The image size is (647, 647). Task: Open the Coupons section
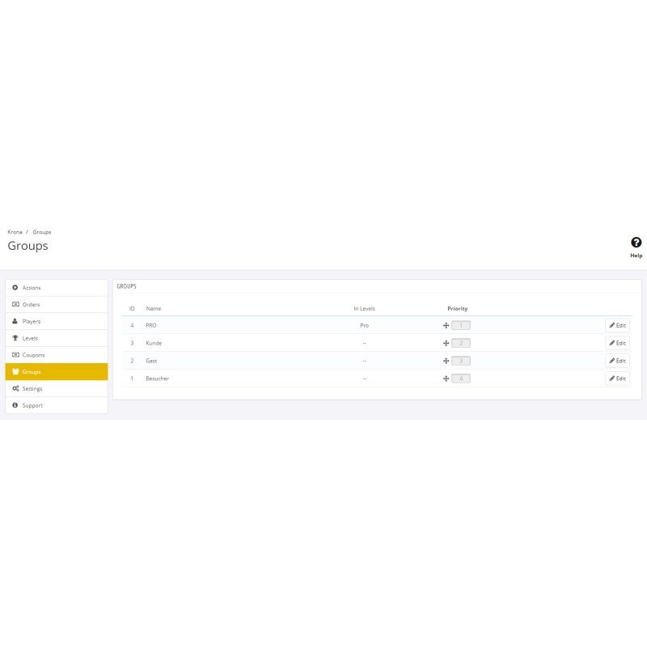33,355
